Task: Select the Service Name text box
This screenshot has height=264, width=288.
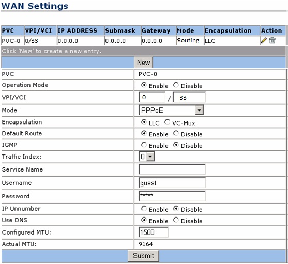Action: 172,169
